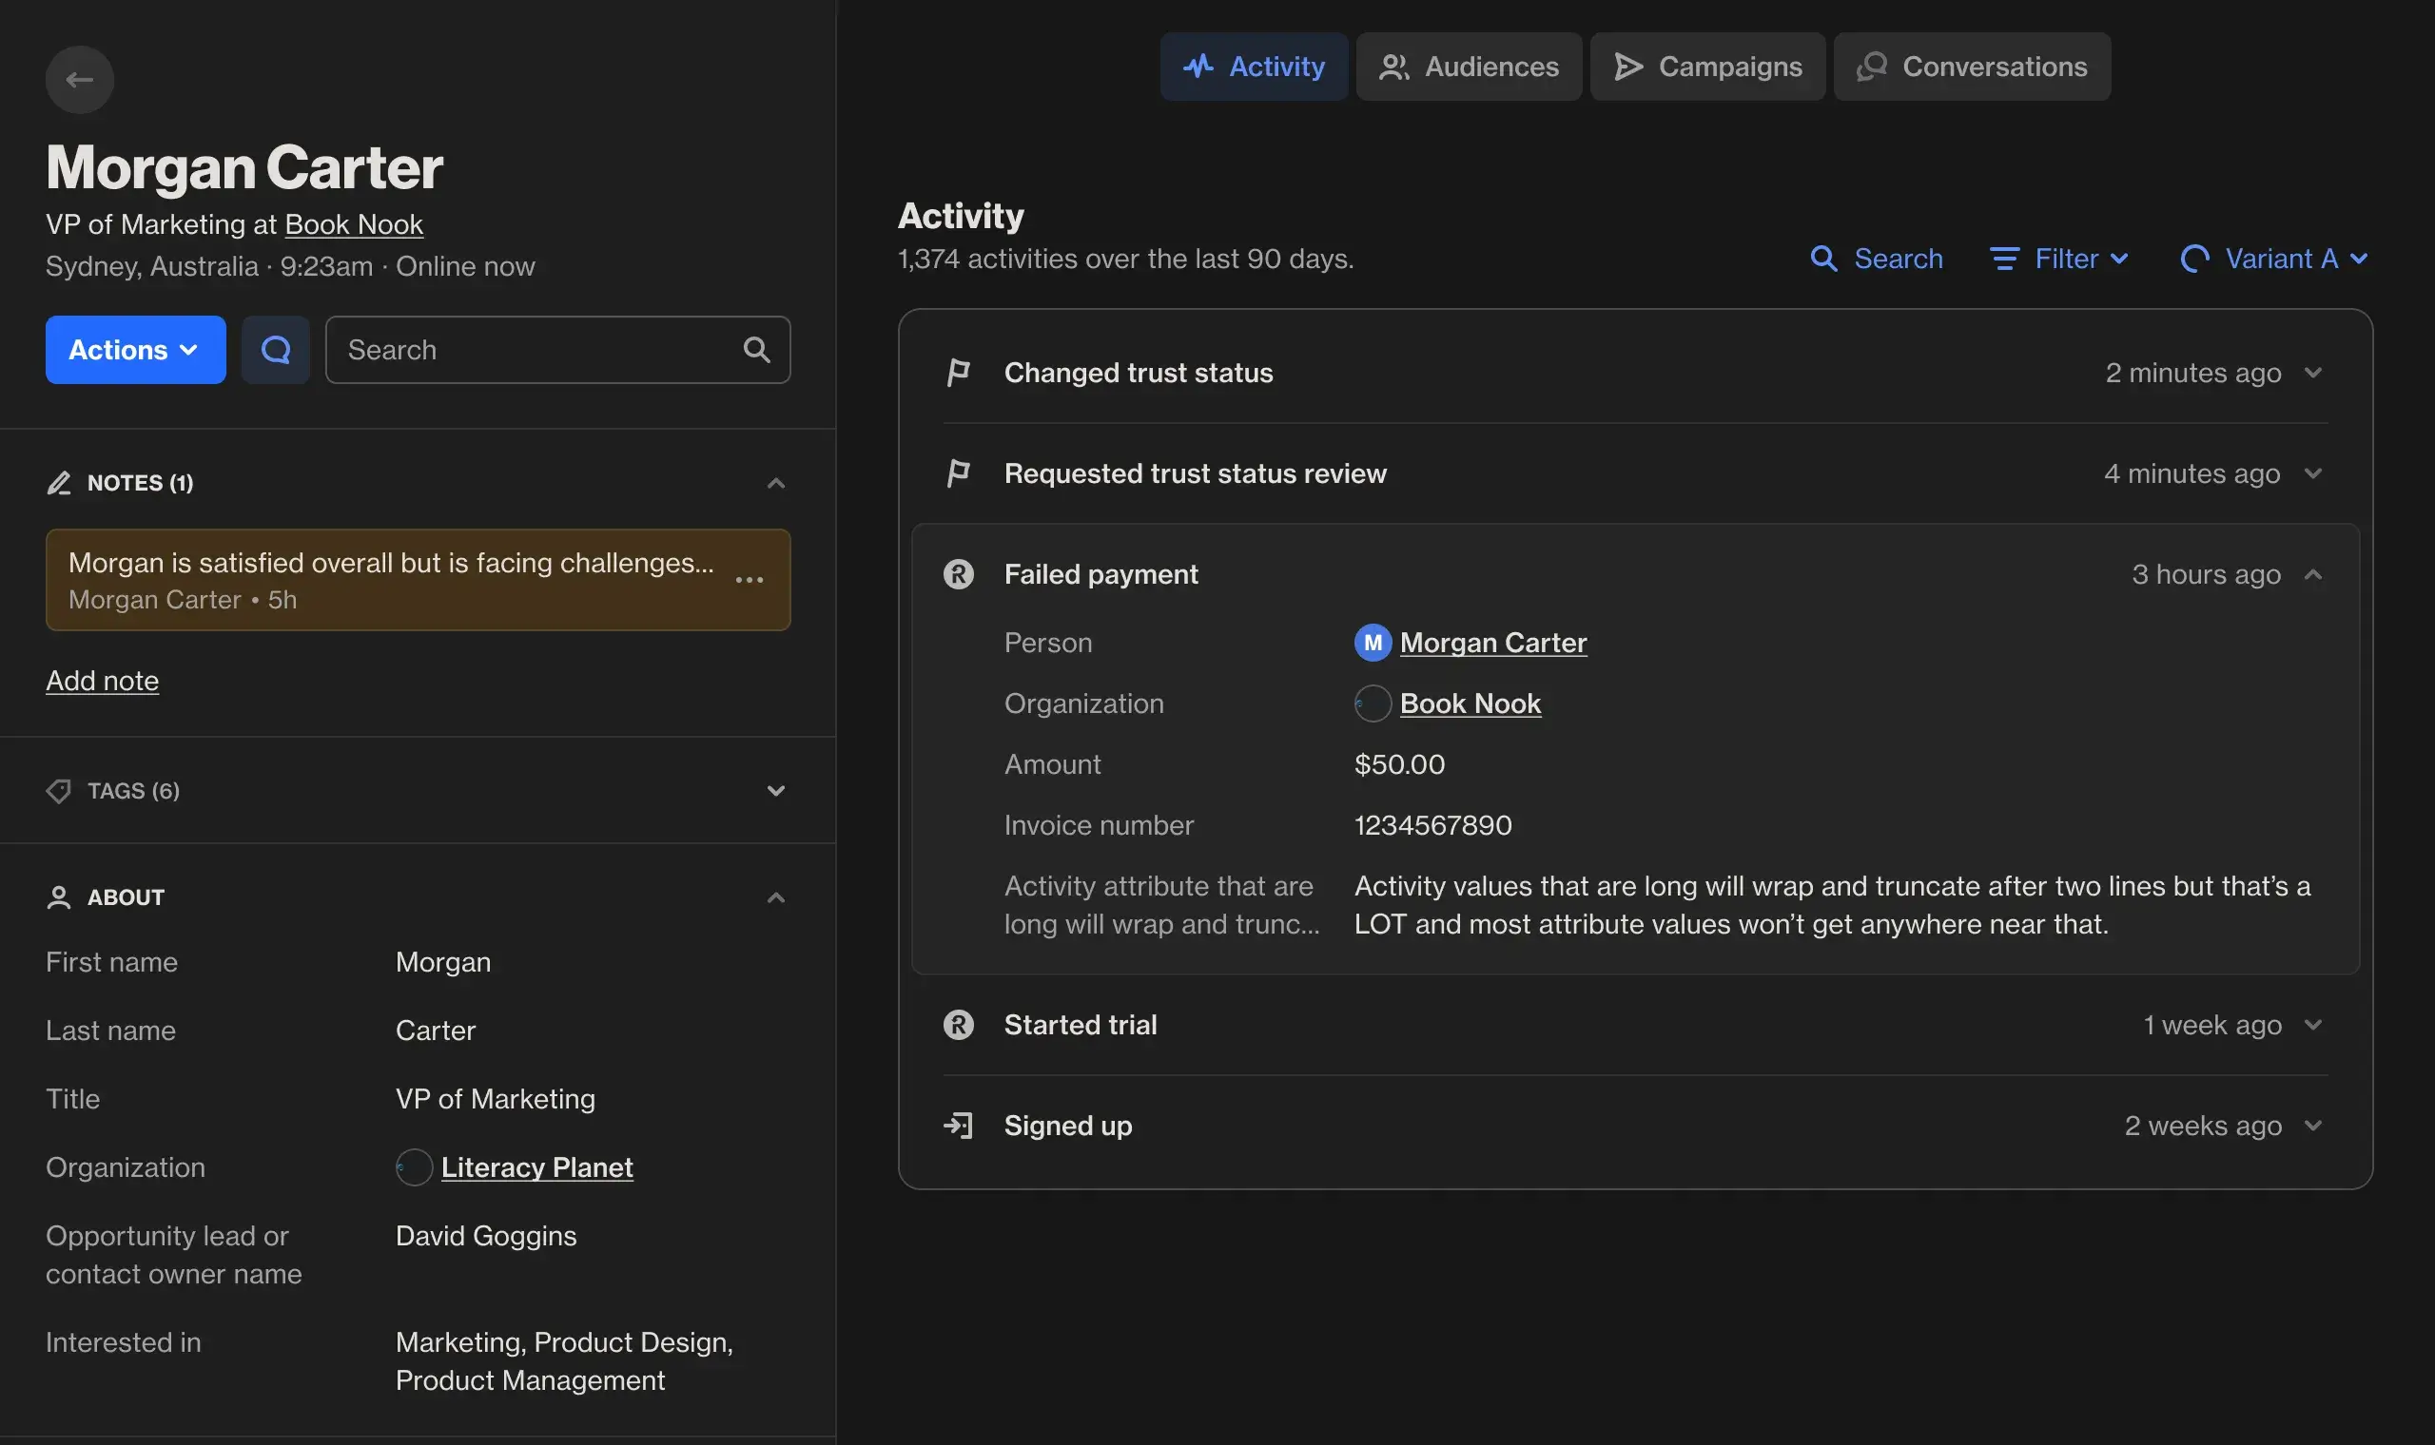Viewport: 2435px width, 1445px height.
Task: Click the Tags label icon
Action: (58, 791)
